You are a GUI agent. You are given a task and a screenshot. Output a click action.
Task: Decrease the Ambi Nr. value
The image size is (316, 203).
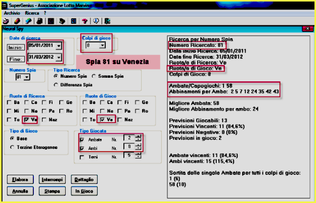coord(138,148)
